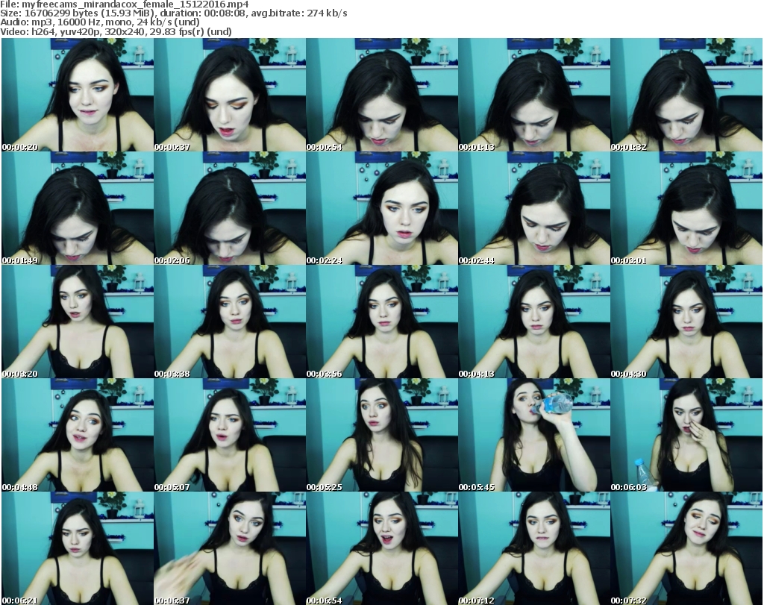Open the last thumbnail, 00:07:32
Viewport: 764px width, 605px height.
(x=686, y=548)
